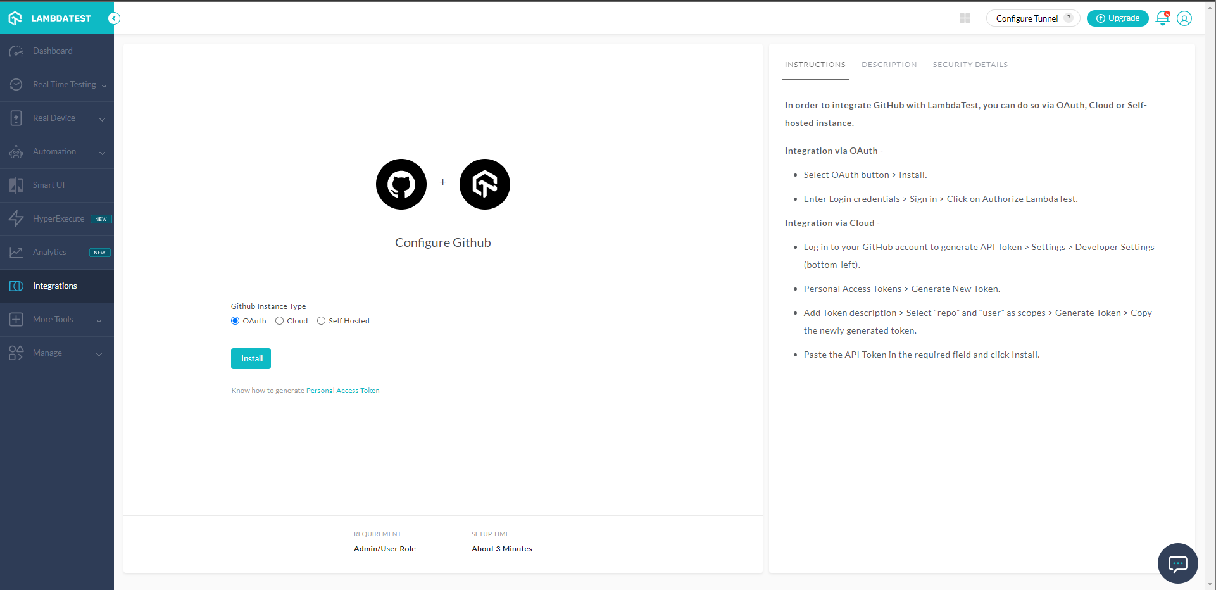Click the "SETUP TIME" label
Screen dimensions: 1216x590
[x=491, y=534]
